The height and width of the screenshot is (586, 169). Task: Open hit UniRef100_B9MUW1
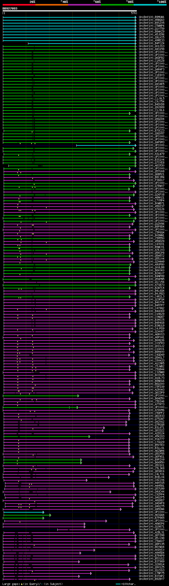[152, 17]
